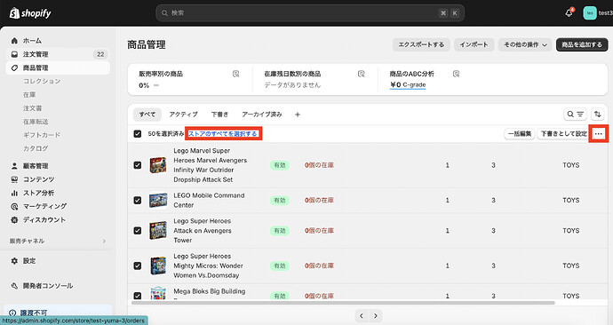The height and width of the screenshot is (325, 613).
Task: Click the ディスカウント badge icon
Action: pos(14,220)
